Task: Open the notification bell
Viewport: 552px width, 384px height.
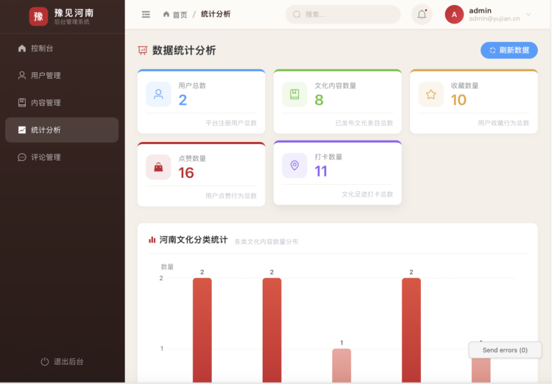Action: 422,15
